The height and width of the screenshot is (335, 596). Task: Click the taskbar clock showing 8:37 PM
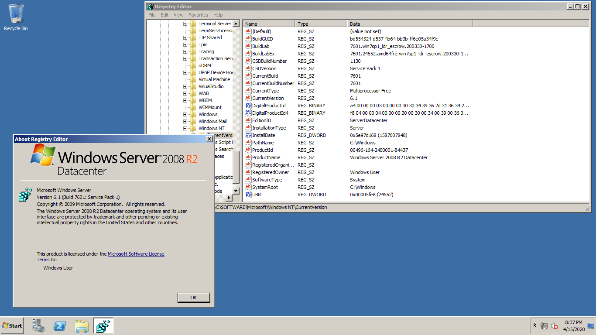coord(573,326)
